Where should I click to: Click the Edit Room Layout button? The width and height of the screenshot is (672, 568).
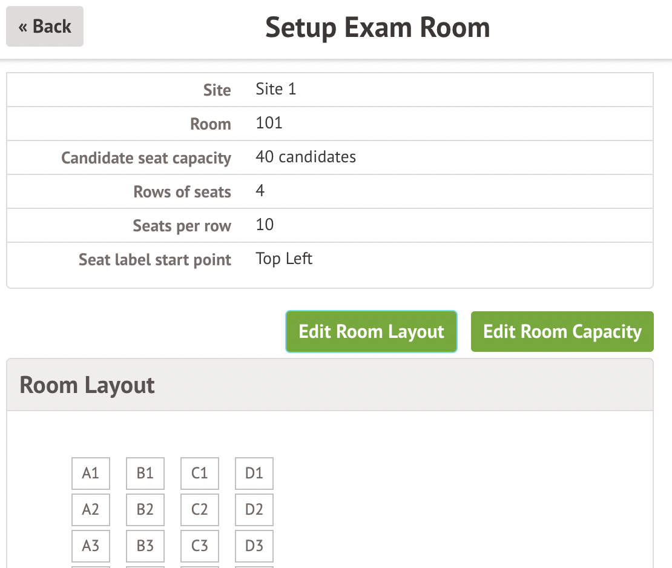371,332
